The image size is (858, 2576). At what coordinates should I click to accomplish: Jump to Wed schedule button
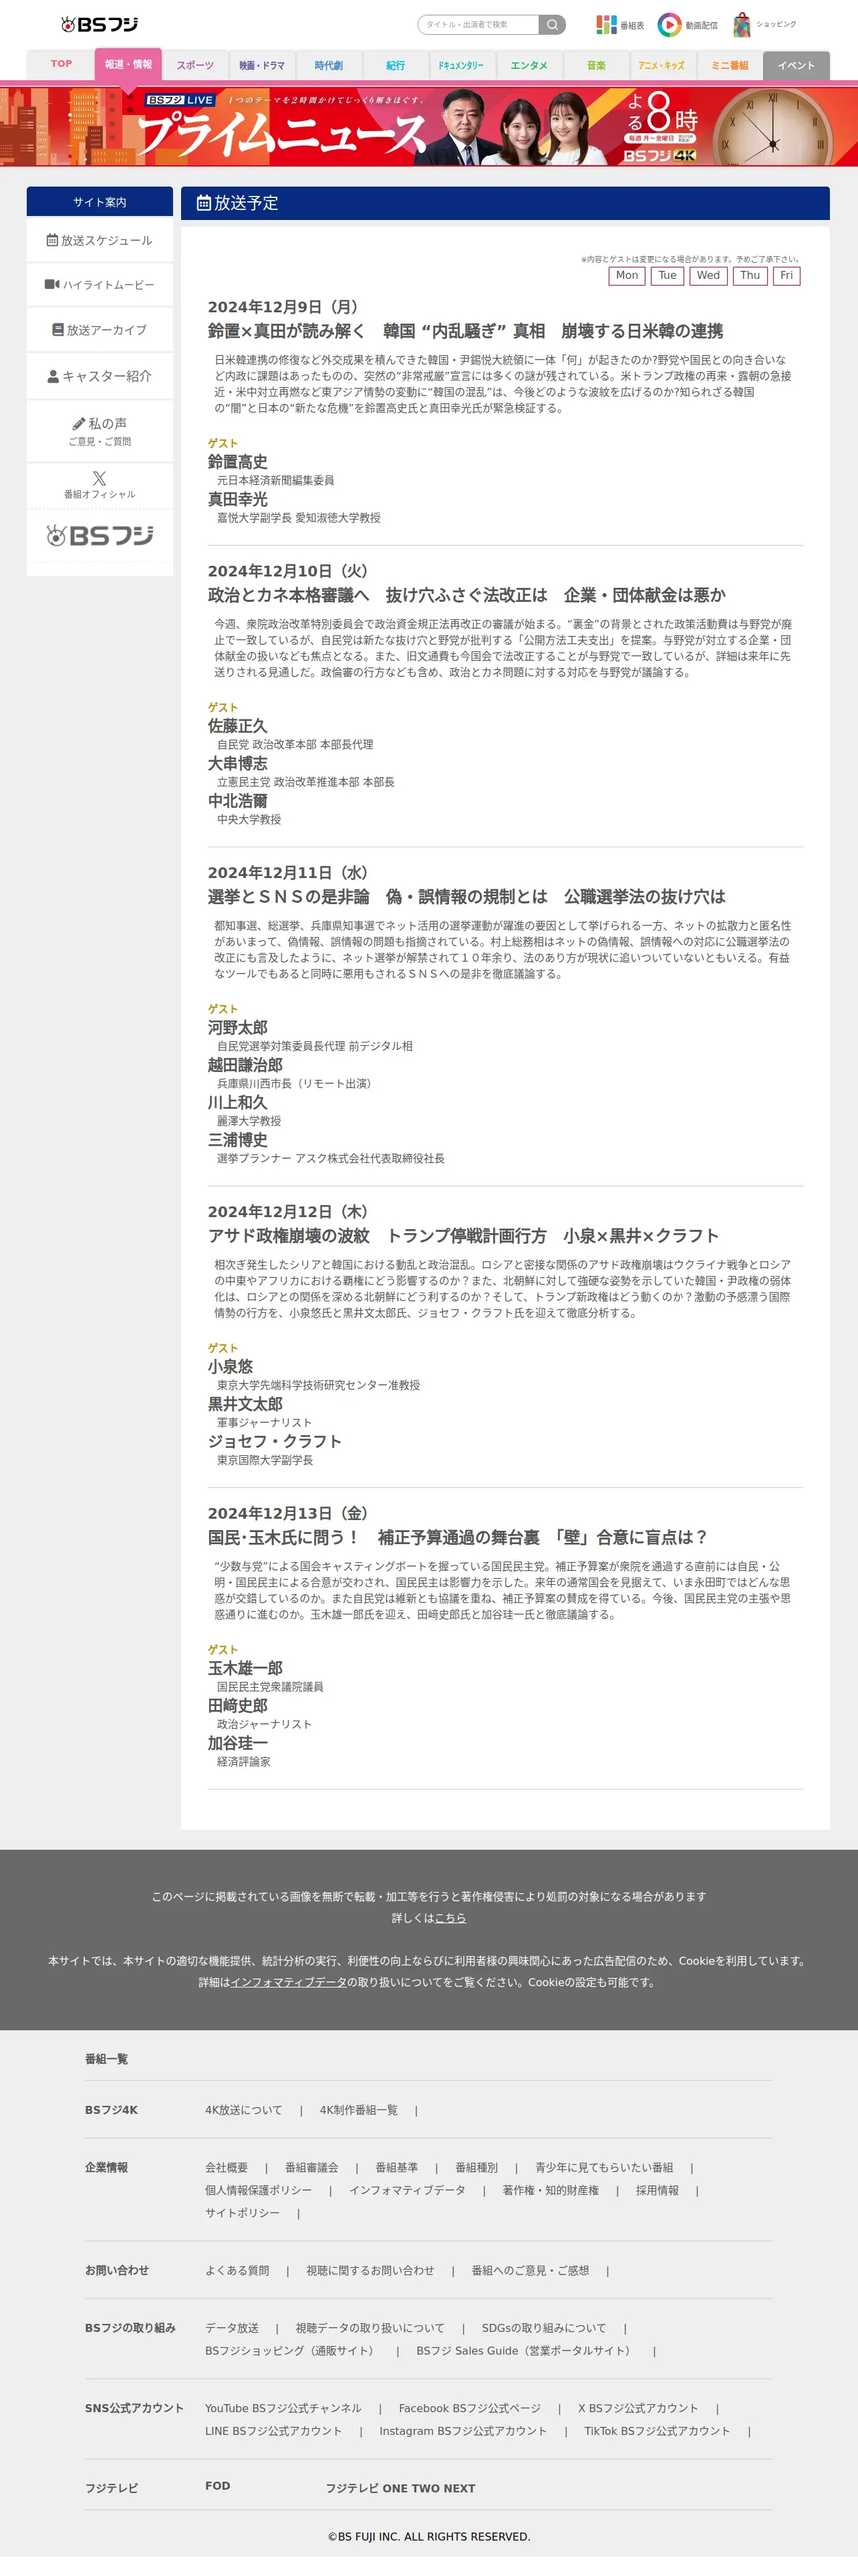pos(708,276)
